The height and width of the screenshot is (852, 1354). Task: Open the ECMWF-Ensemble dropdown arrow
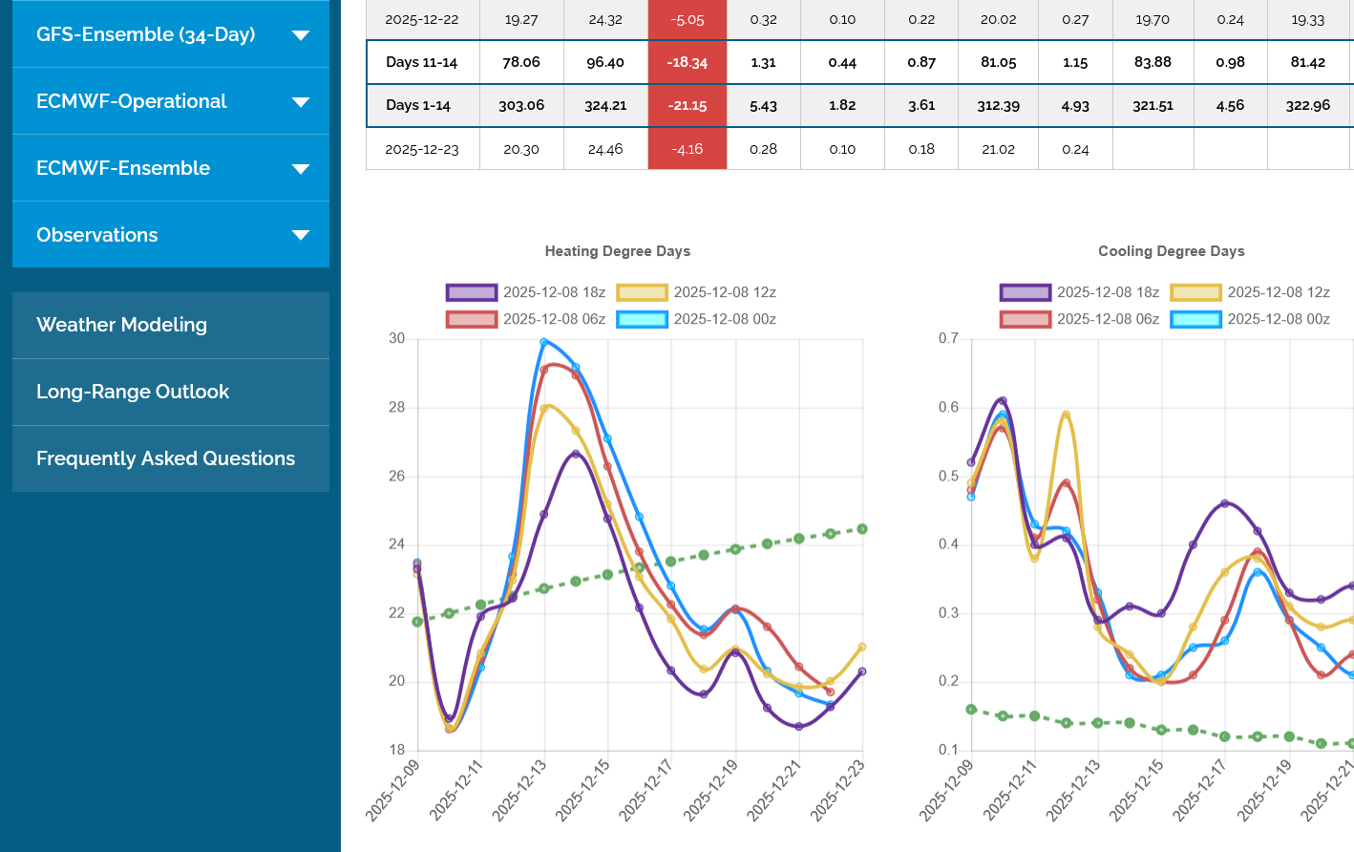point(301,169)
